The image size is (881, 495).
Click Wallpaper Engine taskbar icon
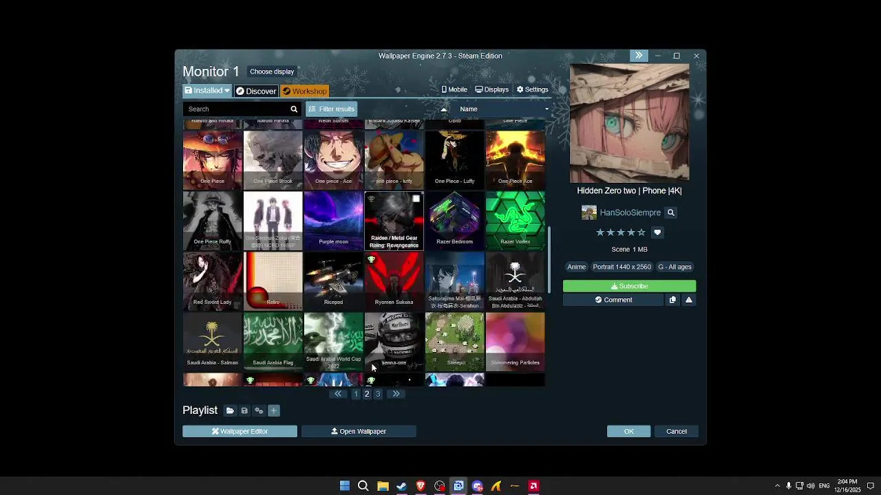458,486
